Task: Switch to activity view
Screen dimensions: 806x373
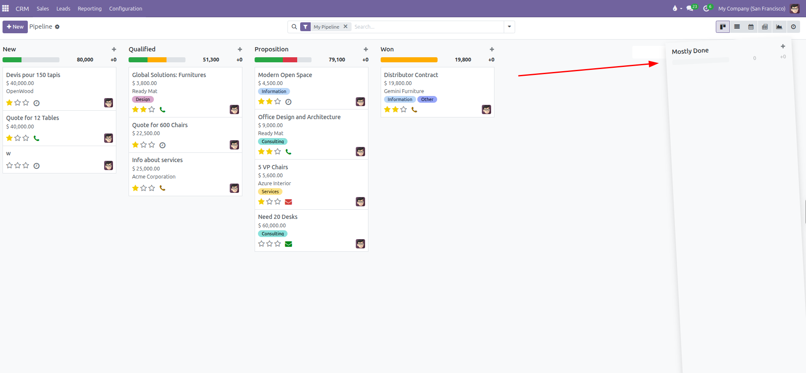Action: [x=793, y=27]
